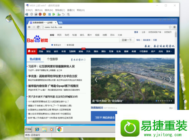Viewport: 189px width, 140px height.
Task: Select the 新闻标题 radio option
Action: click(x=65, y=45)
